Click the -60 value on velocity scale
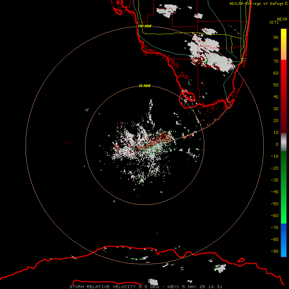This screenshot has height=289, width=289. (275, 216)
